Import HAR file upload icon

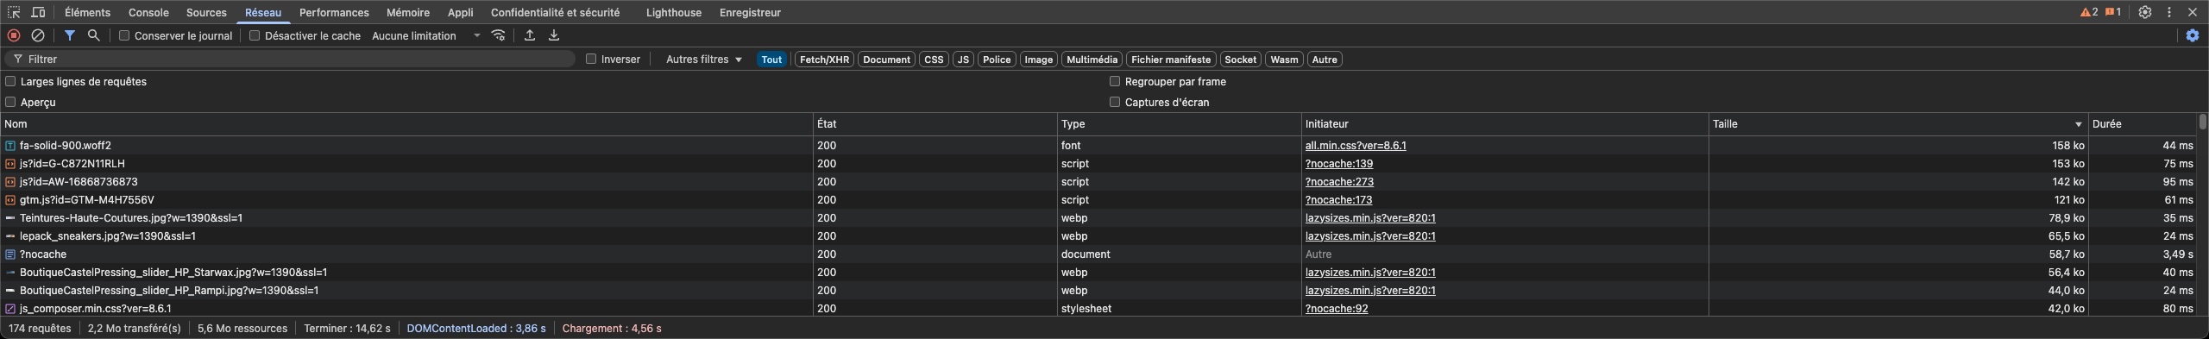(x=530, y=35)
